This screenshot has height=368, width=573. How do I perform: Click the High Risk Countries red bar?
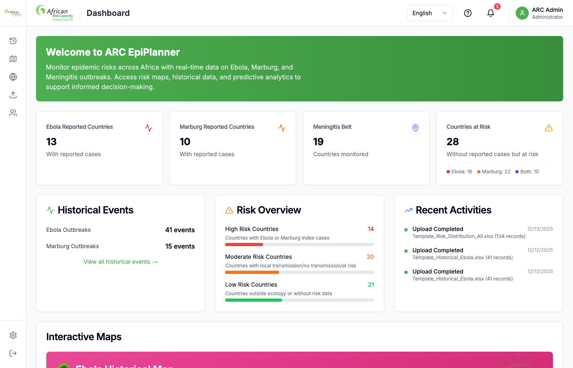pyautogui.click(x=244, y=245)
